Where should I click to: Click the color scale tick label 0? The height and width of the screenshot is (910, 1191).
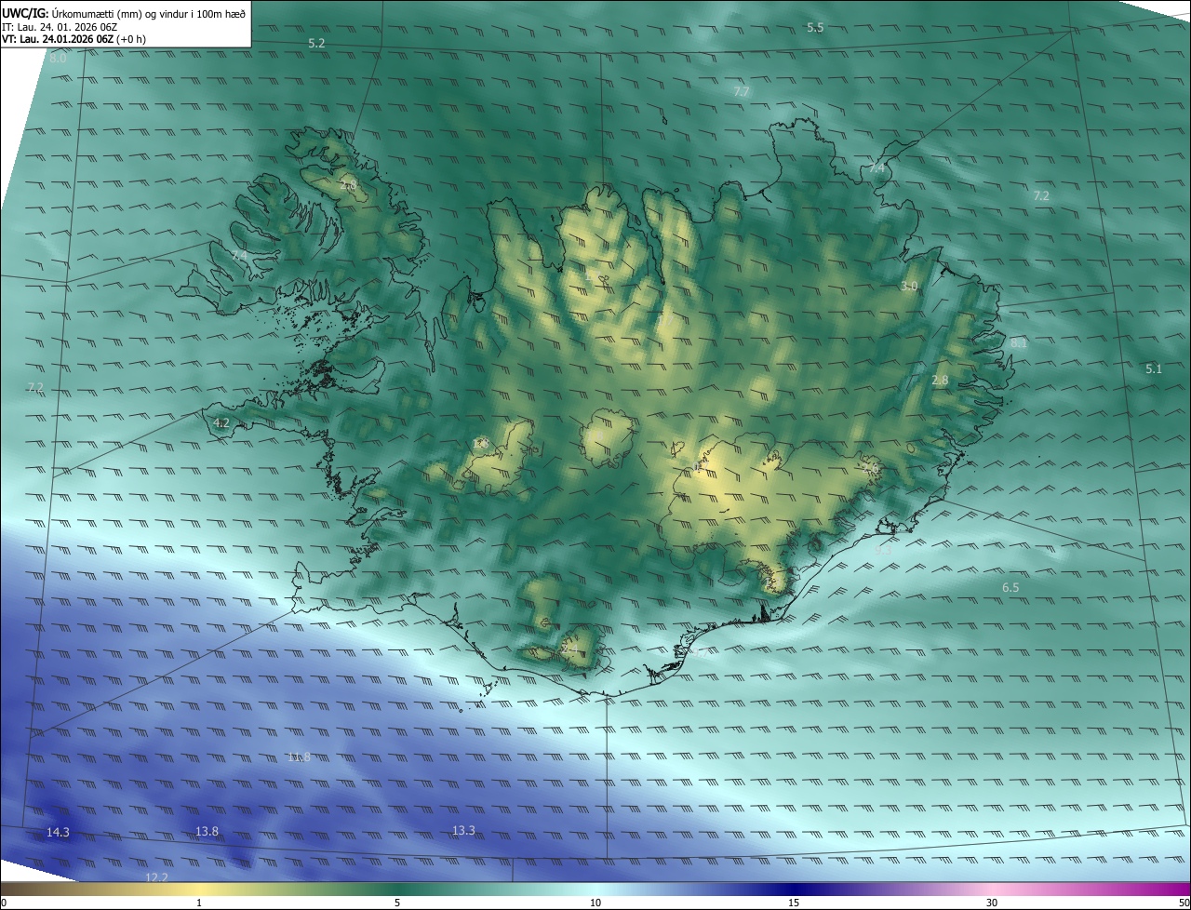click(x=4, y=903)
